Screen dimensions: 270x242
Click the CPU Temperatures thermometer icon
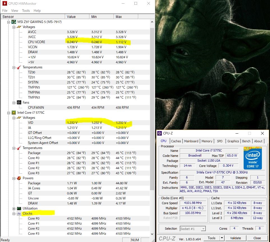(19, 148)
